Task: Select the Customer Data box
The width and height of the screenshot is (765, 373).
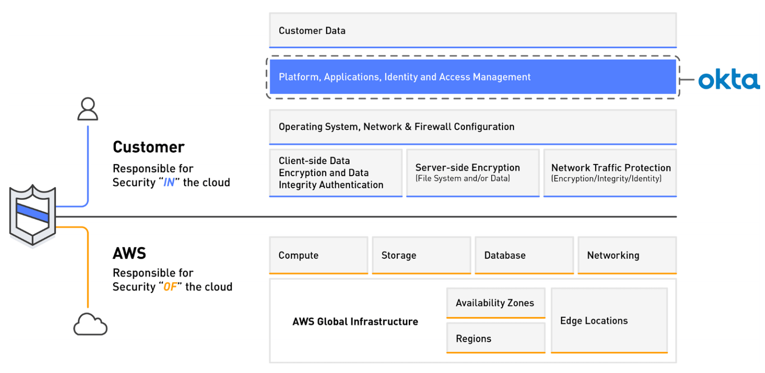Action: (473, 30)
